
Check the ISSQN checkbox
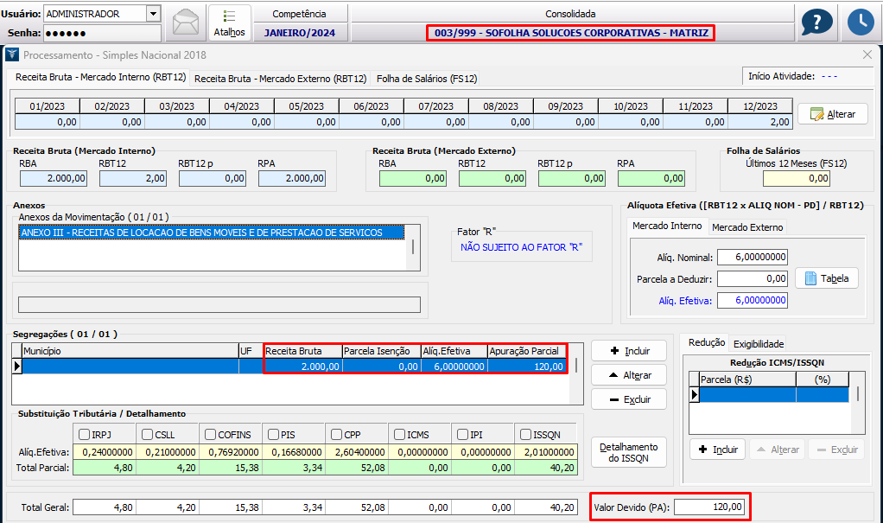[x=526, y=434]
